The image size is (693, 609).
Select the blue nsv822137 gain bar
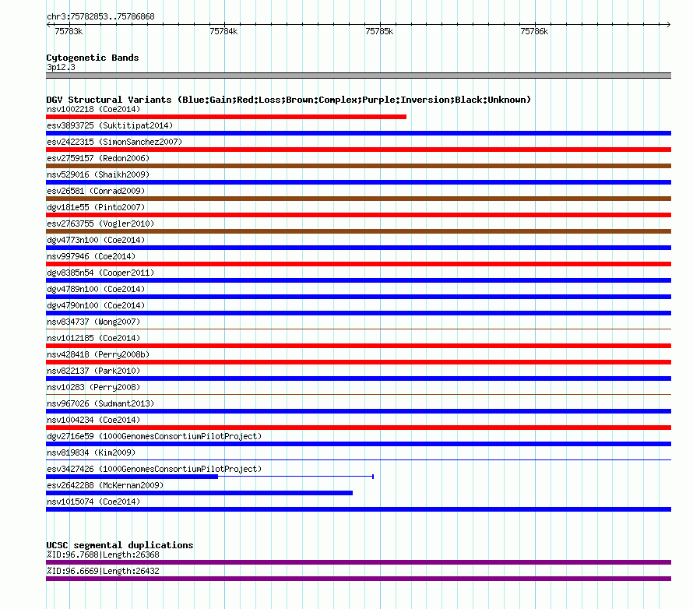click(358, 378)
